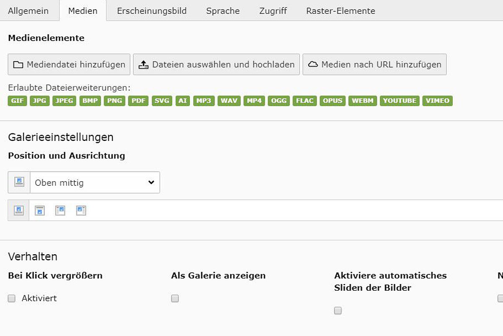Click Dateien auswählen und hochladen button
This screenshot has height=336, width=503.
(216, 65)
